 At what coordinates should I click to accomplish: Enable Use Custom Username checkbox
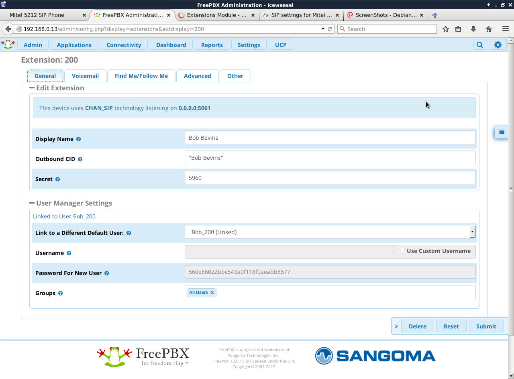pyautogui.click(x=402, y=250)
